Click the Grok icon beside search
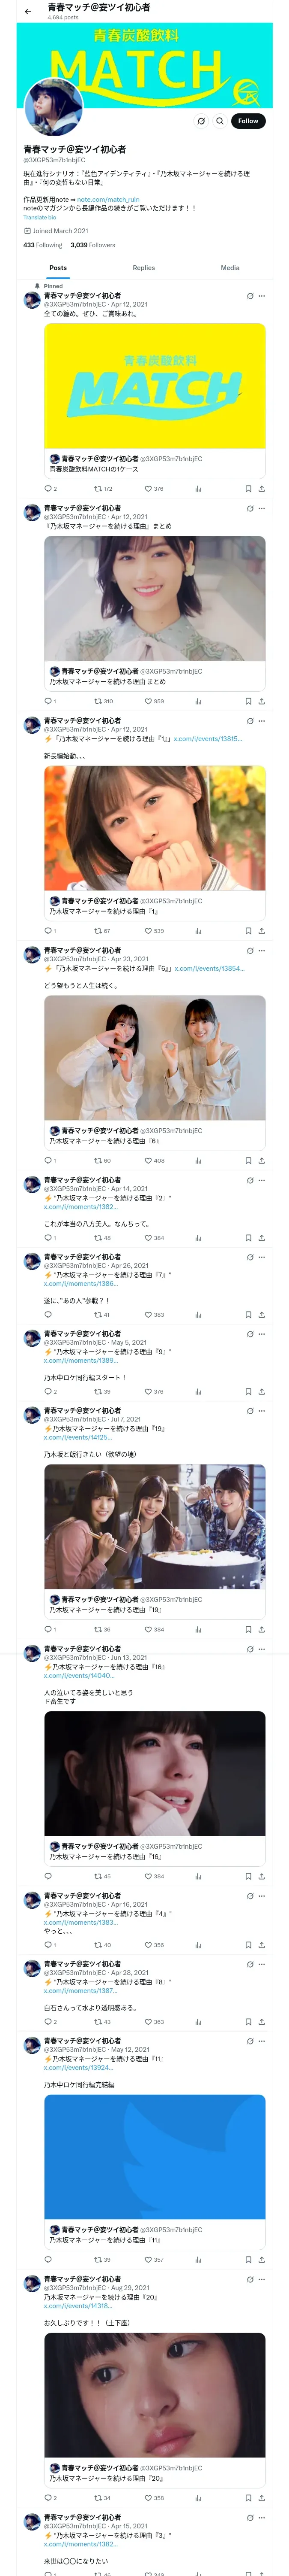 pos(201,121)
